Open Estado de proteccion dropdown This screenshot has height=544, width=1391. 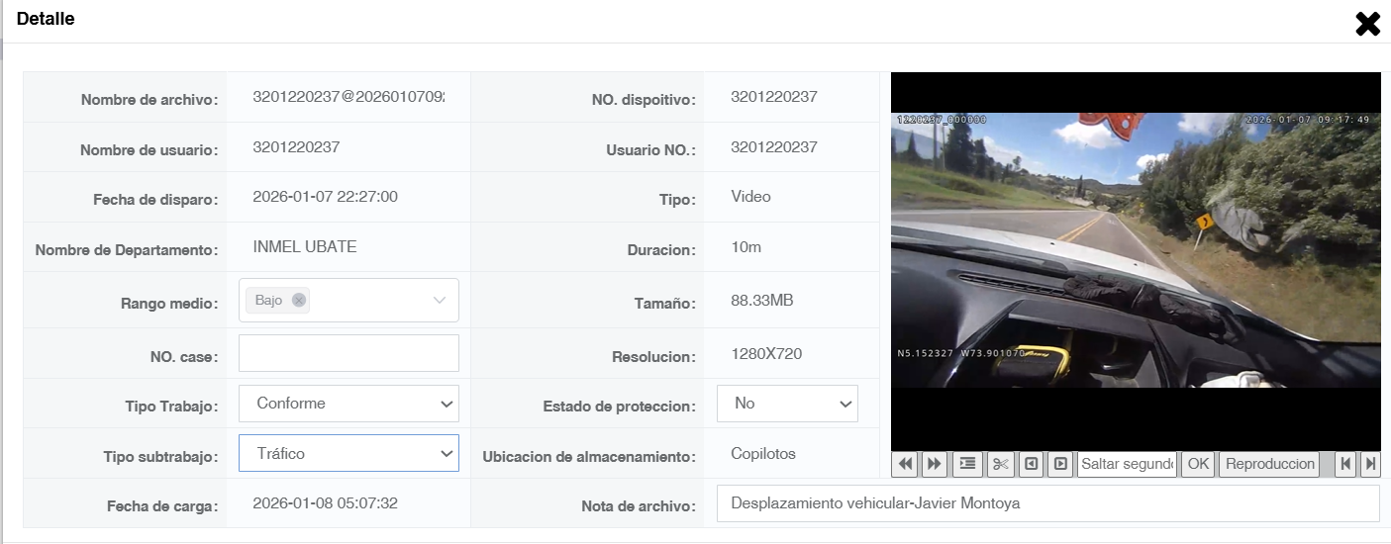tap(787, 404)
